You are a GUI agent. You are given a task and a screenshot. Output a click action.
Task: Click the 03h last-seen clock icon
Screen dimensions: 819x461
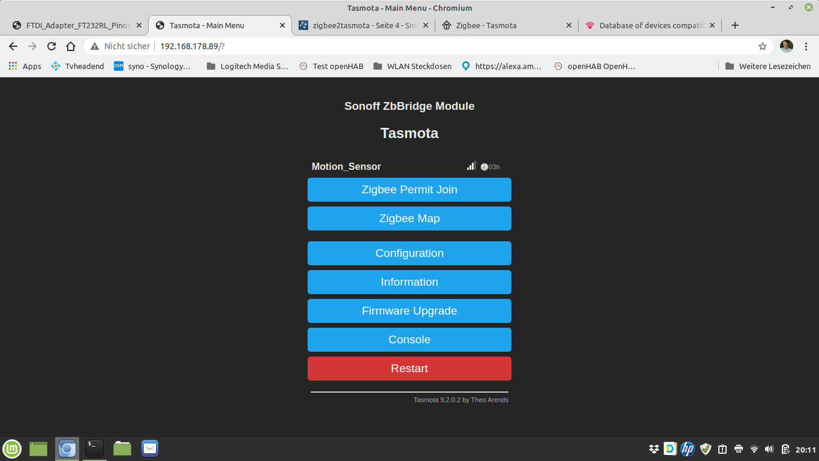coord(484,167)
